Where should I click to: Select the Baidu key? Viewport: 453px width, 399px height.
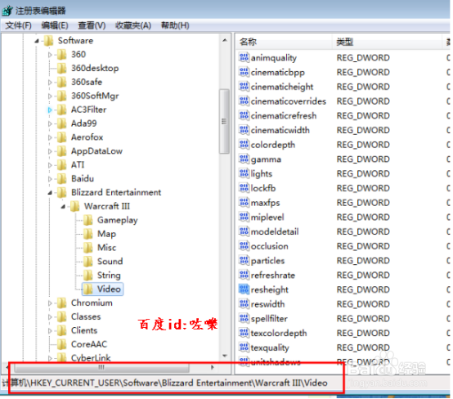(x=83, y=178)
